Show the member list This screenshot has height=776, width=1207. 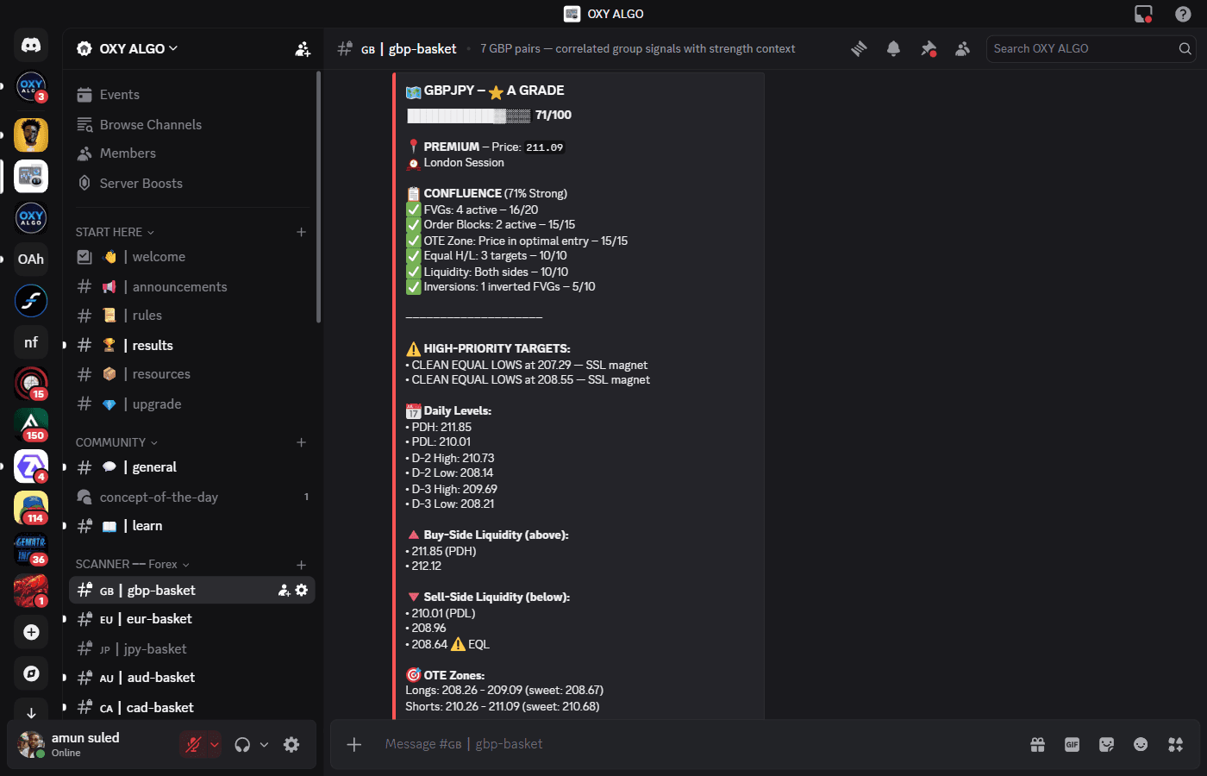[962, 49]
